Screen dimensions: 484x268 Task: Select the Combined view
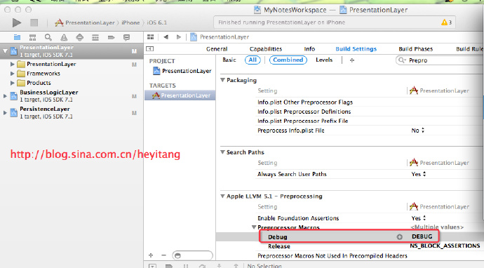(288, 60)
